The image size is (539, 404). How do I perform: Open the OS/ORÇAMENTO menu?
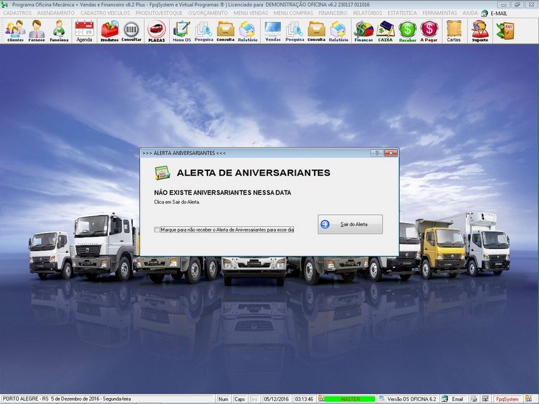coord(208,13)
